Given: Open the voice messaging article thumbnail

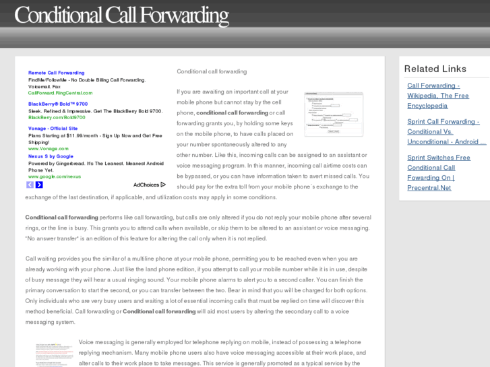Looking at the screenshot, I should pyautogui.click(x=53, y=354).
